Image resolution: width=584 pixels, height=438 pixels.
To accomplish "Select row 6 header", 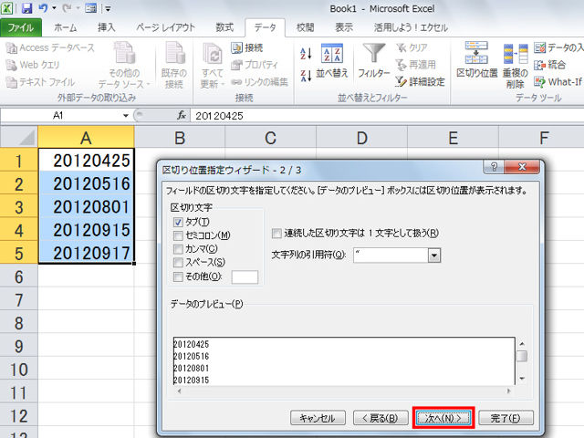I will tap(19, 276).
